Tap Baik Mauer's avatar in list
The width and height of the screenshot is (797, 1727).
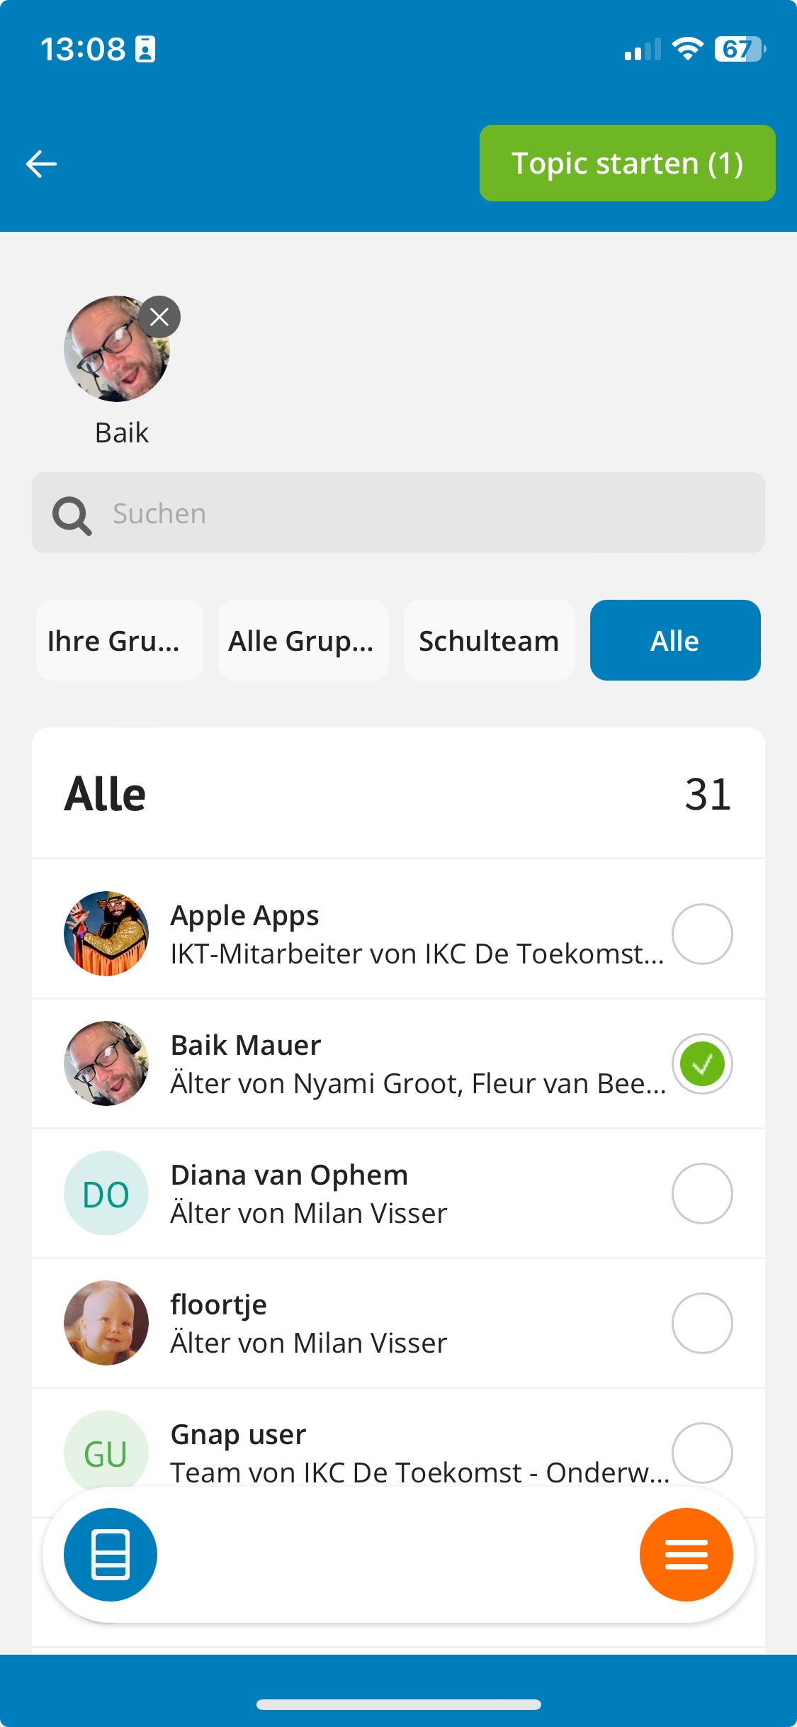[x=106, y=1063]
